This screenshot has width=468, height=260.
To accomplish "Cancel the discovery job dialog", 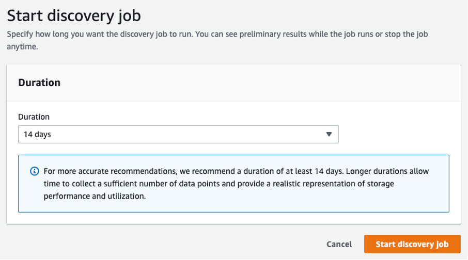I will pos(339,244).
